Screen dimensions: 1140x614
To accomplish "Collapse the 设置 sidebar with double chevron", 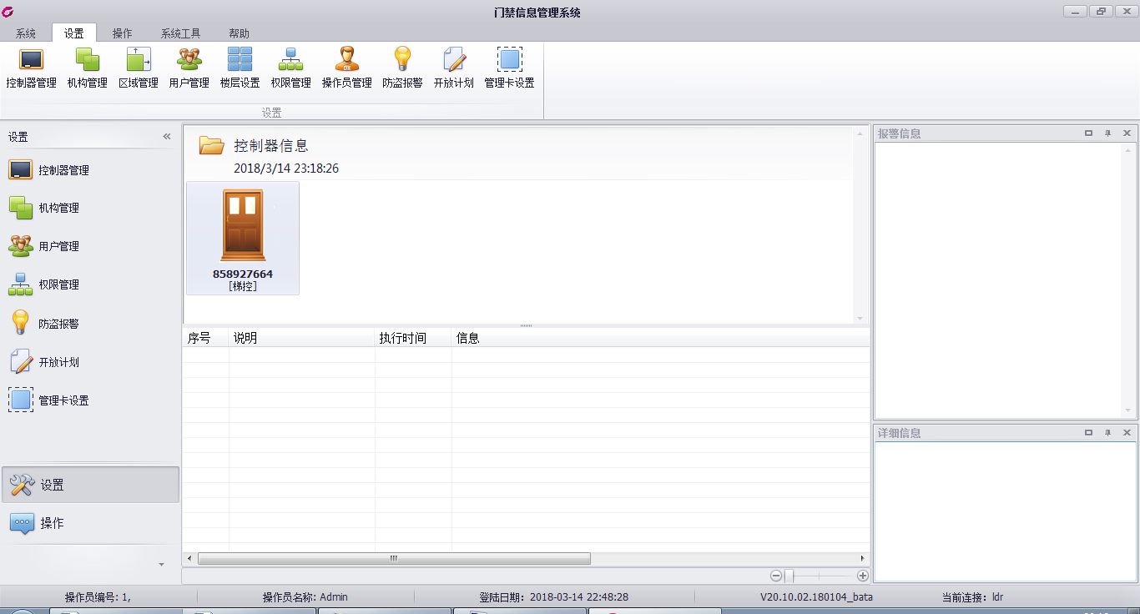I will tap(167, 137).
